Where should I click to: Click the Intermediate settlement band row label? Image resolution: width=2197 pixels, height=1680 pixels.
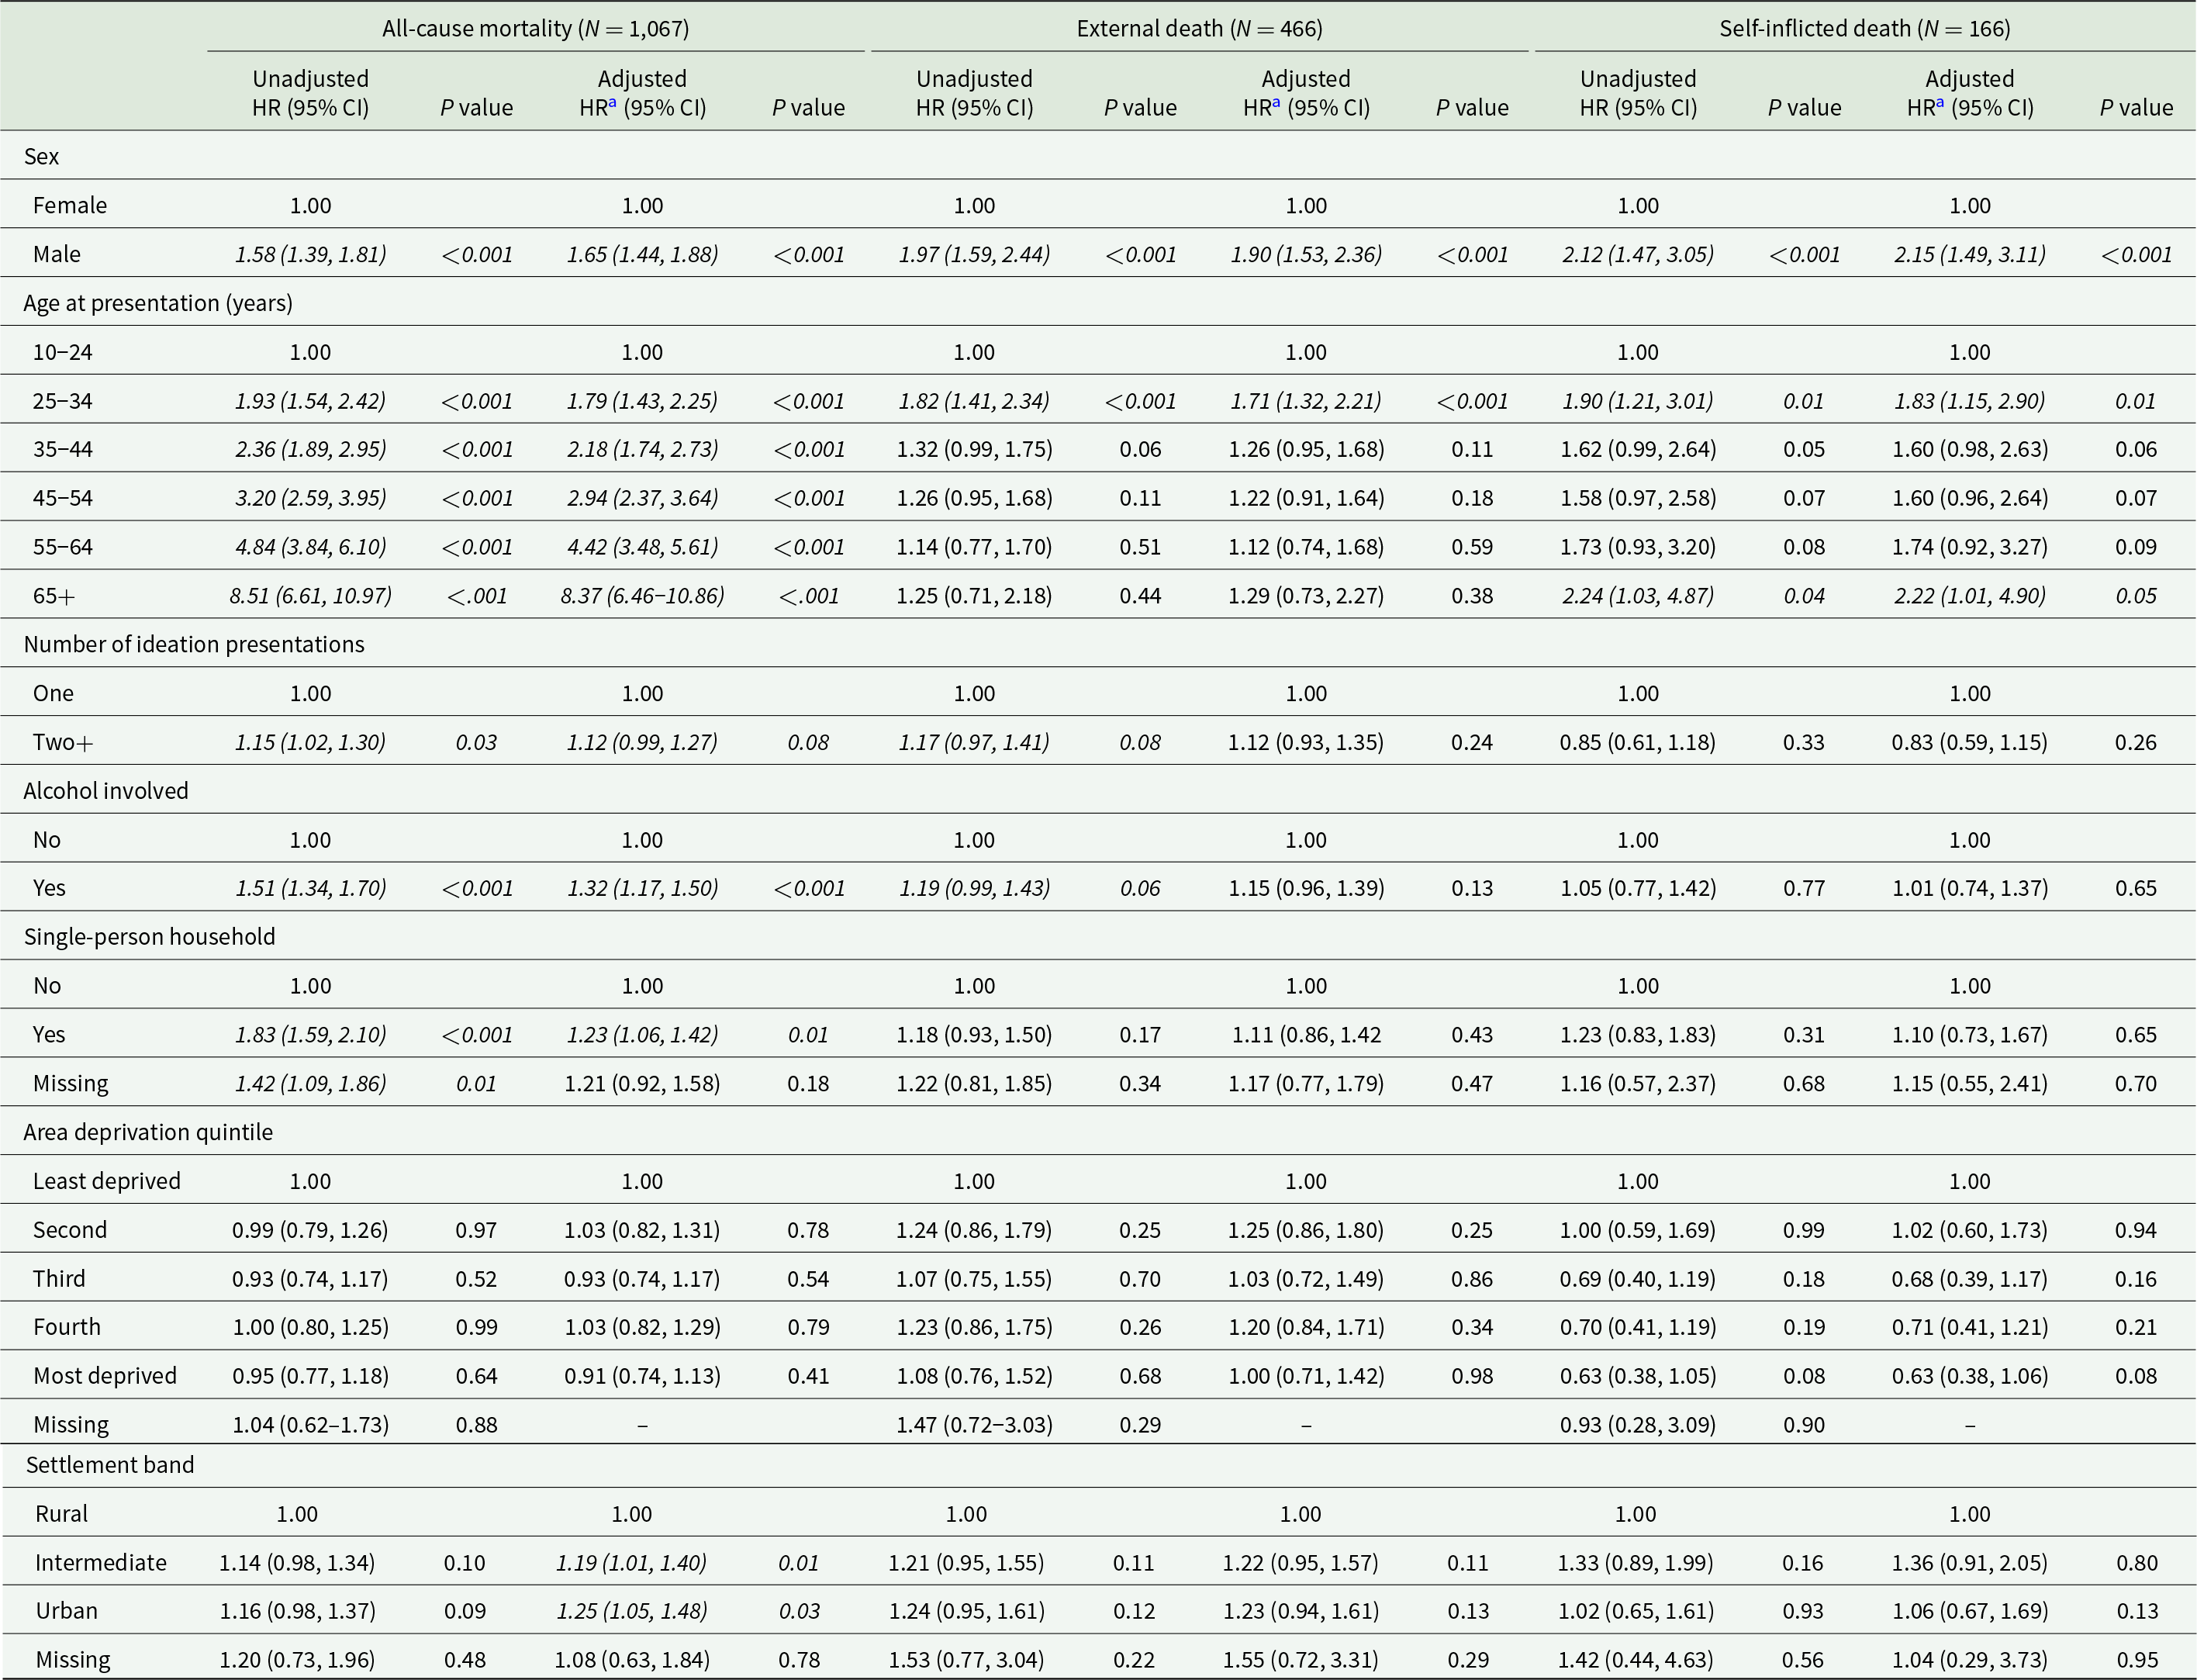101,1563
